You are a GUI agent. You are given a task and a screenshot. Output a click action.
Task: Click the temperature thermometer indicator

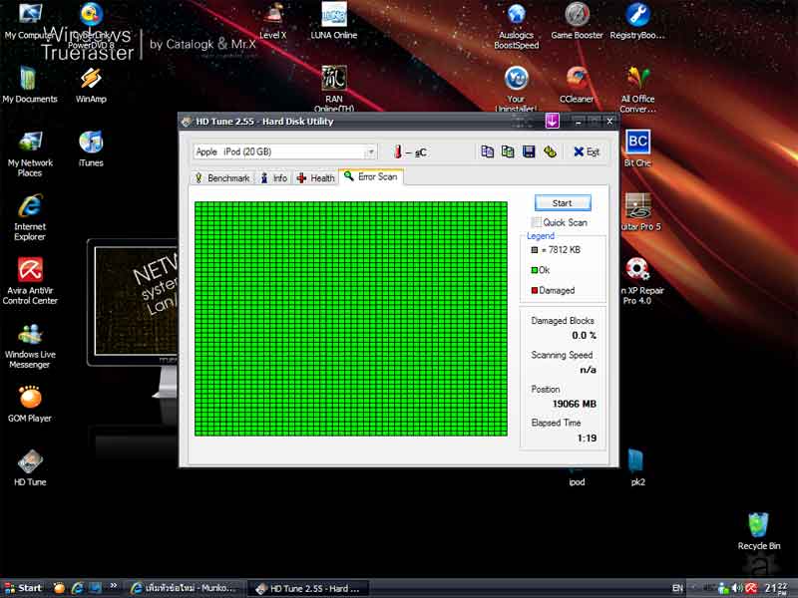[397, 151]
